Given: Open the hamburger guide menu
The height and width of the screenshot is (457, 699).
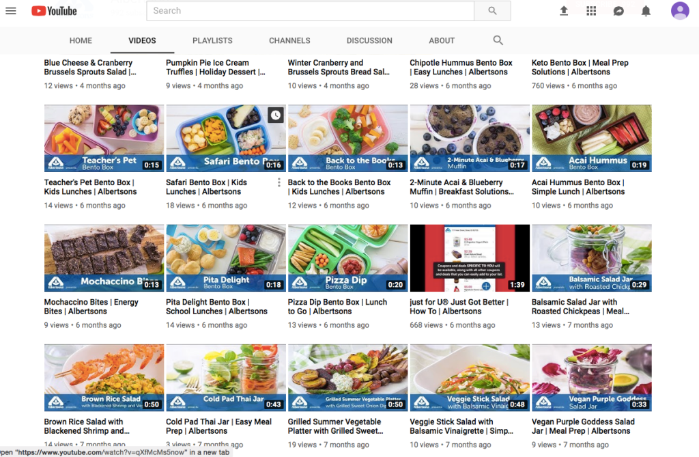Looking at the screenshot, I should click(x=10, y=11).
